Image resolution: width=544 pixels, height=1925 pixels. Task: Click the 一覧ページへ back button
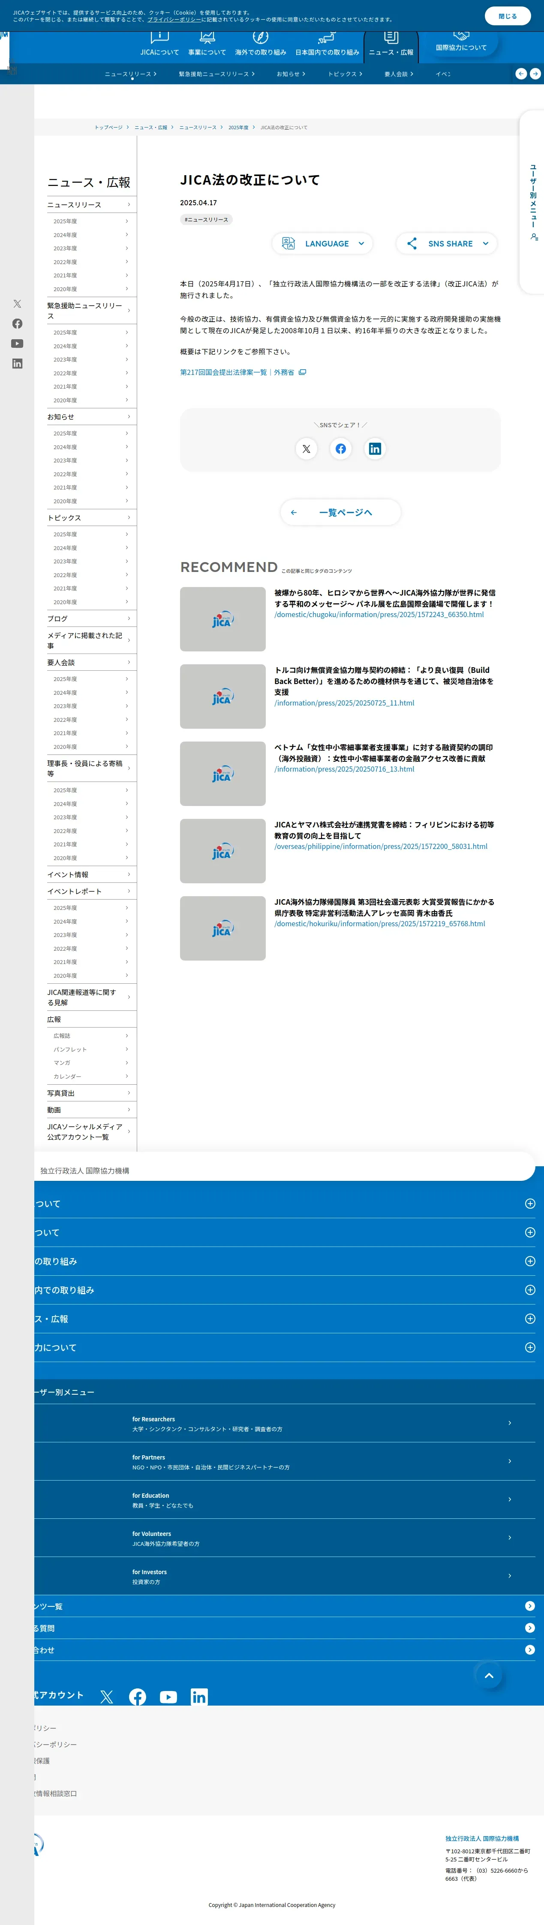pos(340,513)
